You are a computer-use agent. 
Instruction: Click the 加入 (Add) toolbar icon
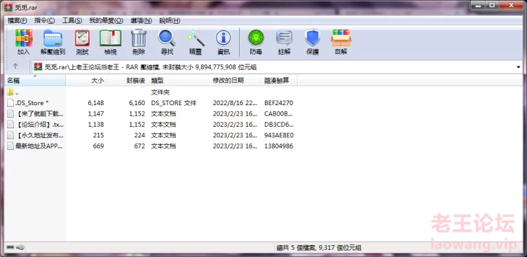coord(24,38)
